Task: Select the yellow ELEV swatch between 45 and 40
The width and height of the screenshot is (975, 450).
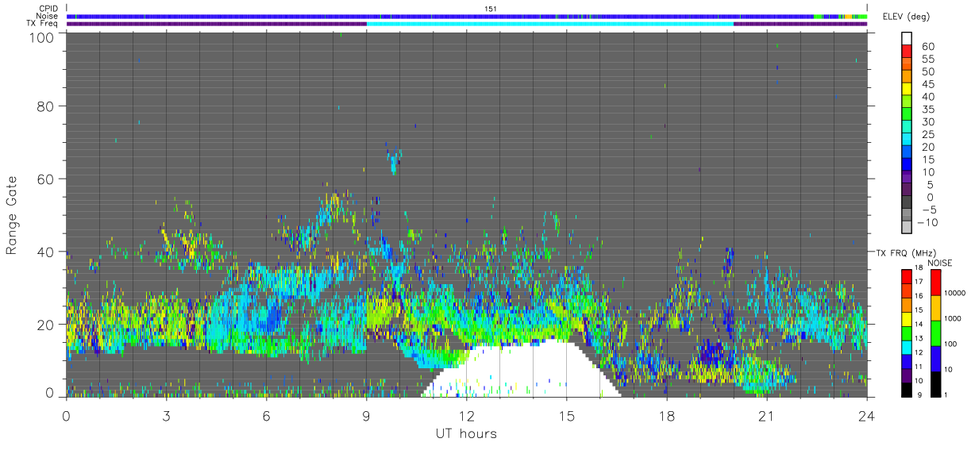Action: pyautogui.click(x=907, y=90)
